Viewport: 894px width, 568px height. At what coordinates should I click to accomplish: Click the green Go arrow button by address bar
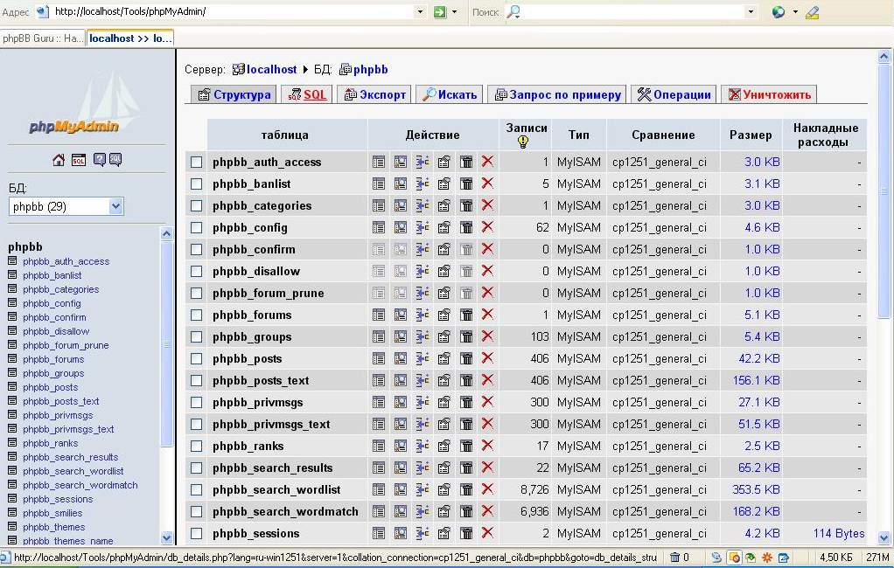point(440,11)
